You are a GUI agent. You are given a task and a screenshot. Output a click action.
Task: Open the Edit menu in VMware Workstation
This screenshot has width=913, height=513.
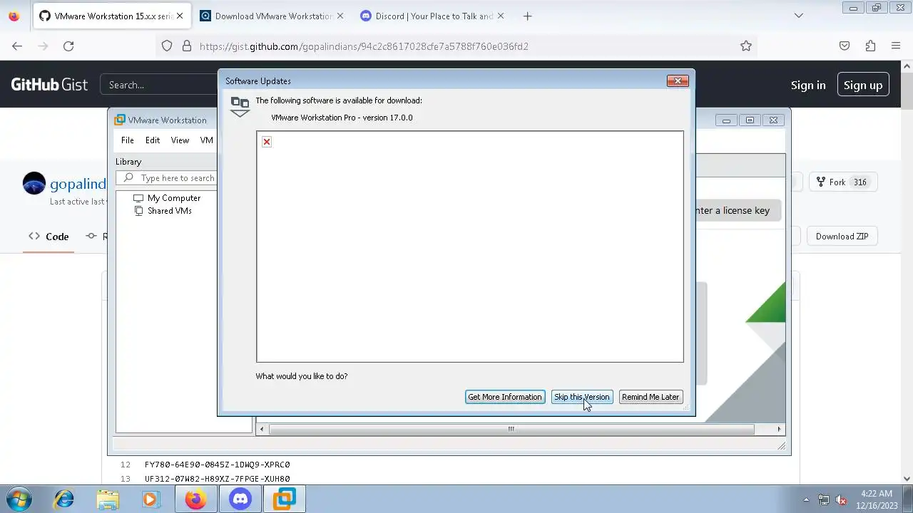(153, 140)
